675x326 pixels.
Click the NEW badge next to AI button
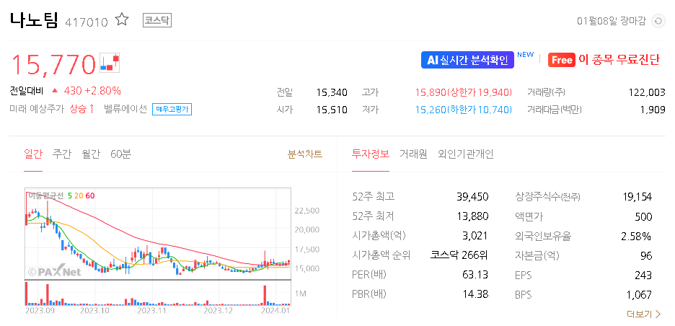tap(525, 55)
